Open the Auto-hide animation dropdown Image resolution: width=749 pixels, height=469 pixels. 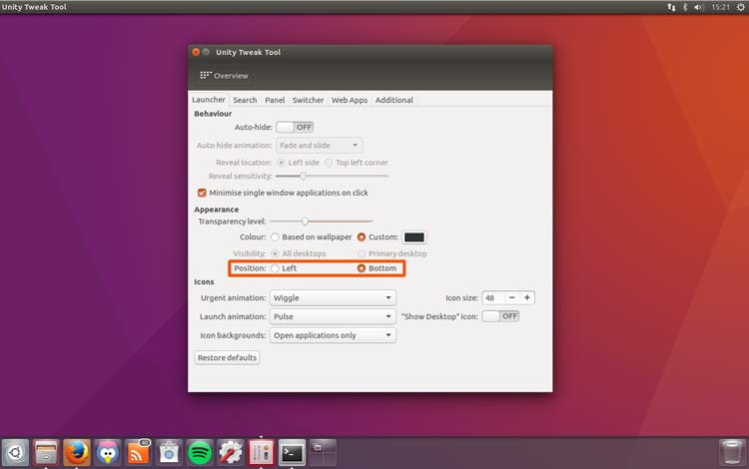pyautogui.click(x=320, y=145)
